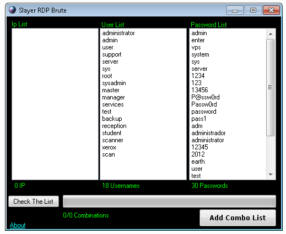Select 'master' in the User List

pos(111,90)
